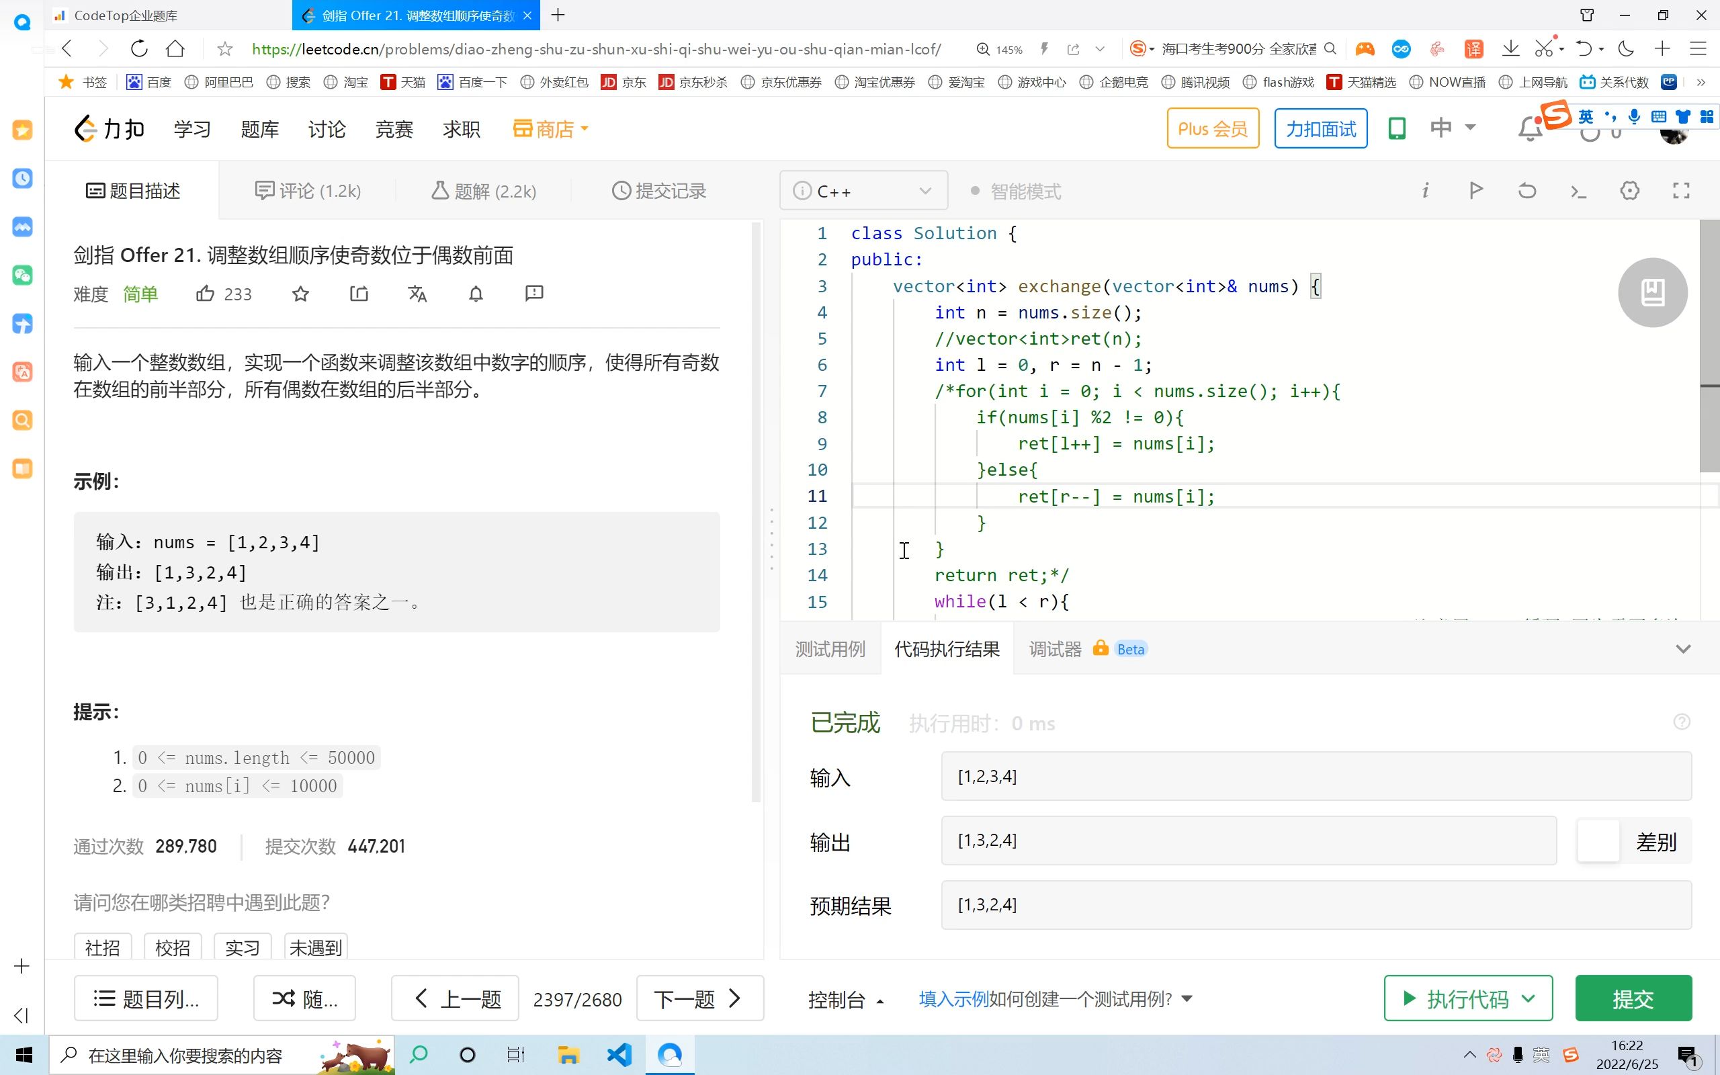
Task: Toggle 智能模式 smart mode
Action: coord(1017,191)
